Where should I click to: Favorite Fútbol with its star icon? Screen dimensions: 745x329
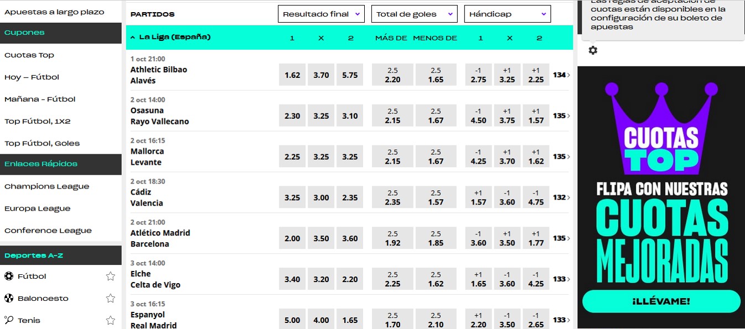(x=111, y=276)
